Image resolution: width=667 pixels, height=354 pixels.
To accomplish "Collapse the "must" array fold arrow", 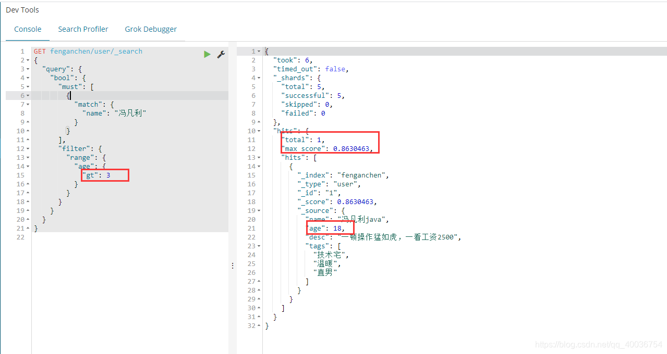I will [27, 87].
